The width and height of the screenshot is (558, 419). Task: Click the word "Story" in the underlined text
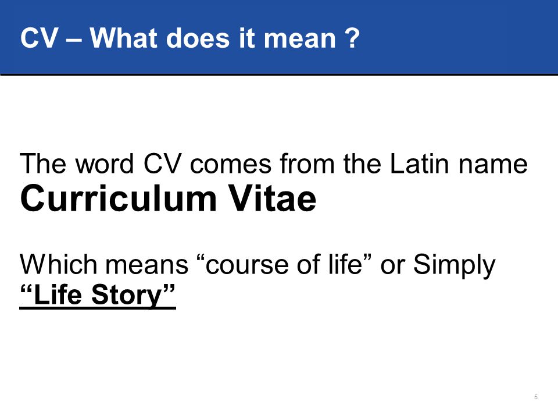tap(127, 296)
